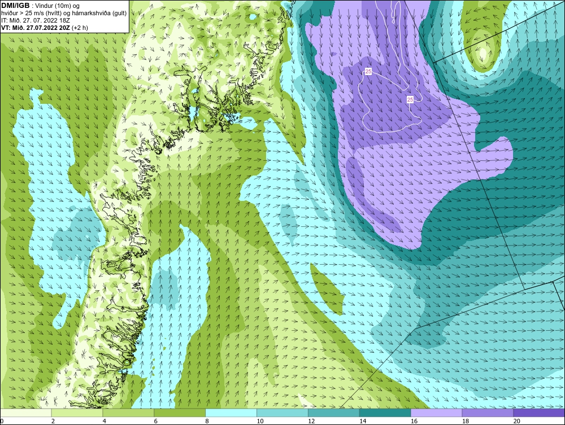This screenshot has height=425, width=565.
Task: Click the 6–8 m/s olive green legend swatch
Action: pyautogui.click(x=180, y=413)
